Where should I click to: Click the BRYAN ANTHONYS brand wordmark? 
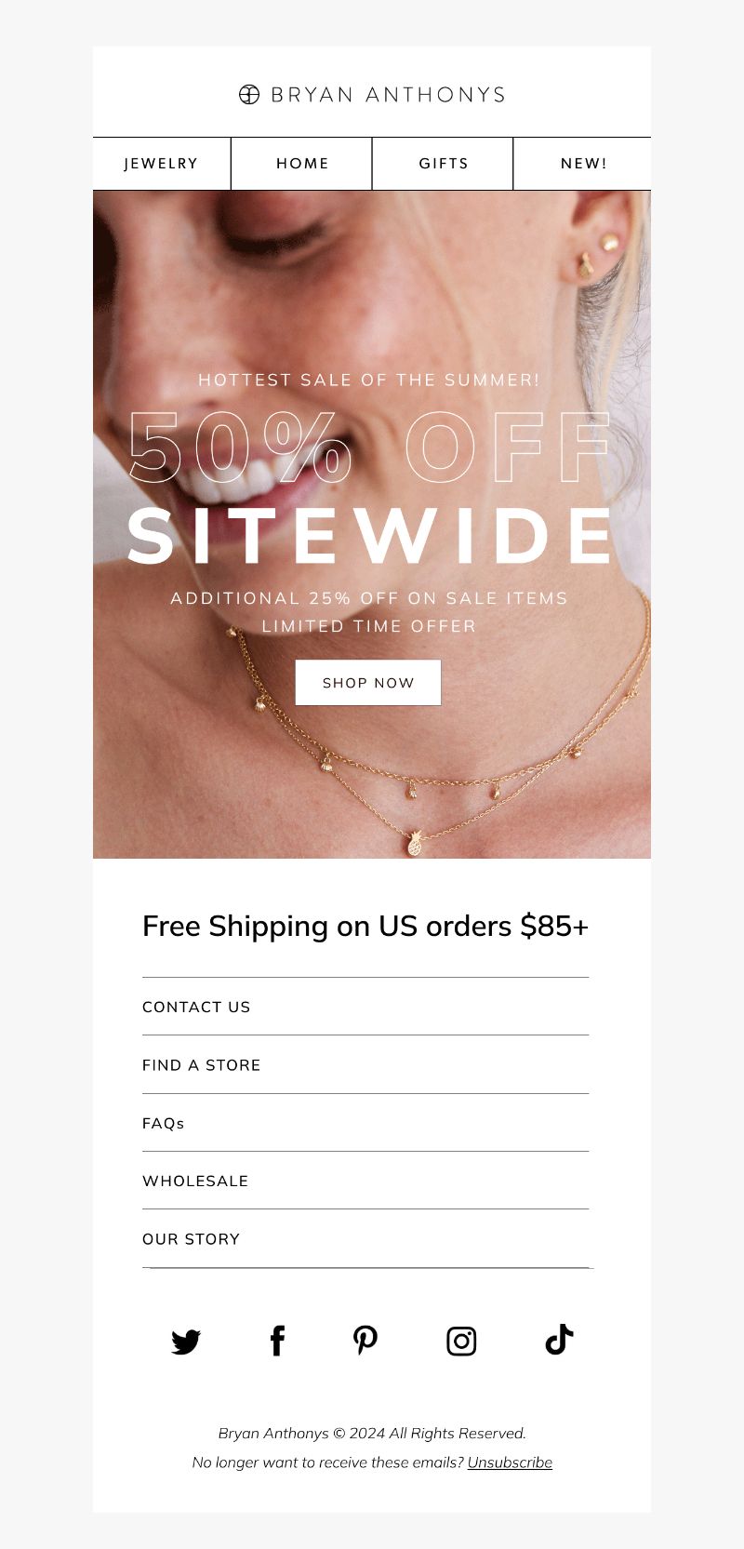pos(388,95)
